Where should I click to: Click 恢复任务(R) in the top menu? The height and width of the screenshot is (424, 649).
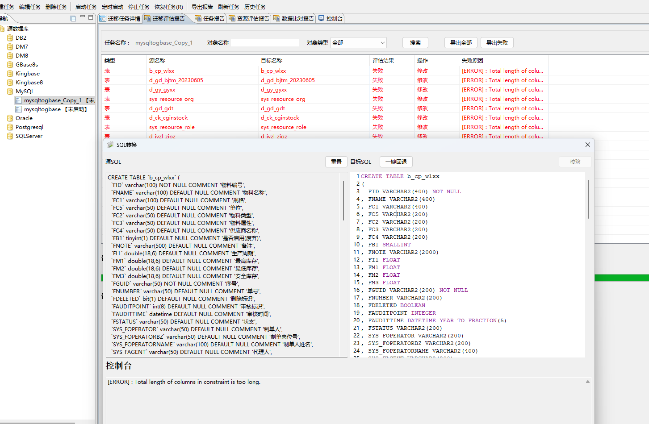pyautogui.click(x=169, y=7)
